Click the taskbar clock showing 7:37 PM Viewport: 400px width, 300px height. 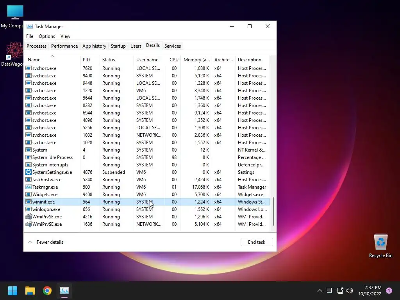pyautogui.click(x=370, y=291)
